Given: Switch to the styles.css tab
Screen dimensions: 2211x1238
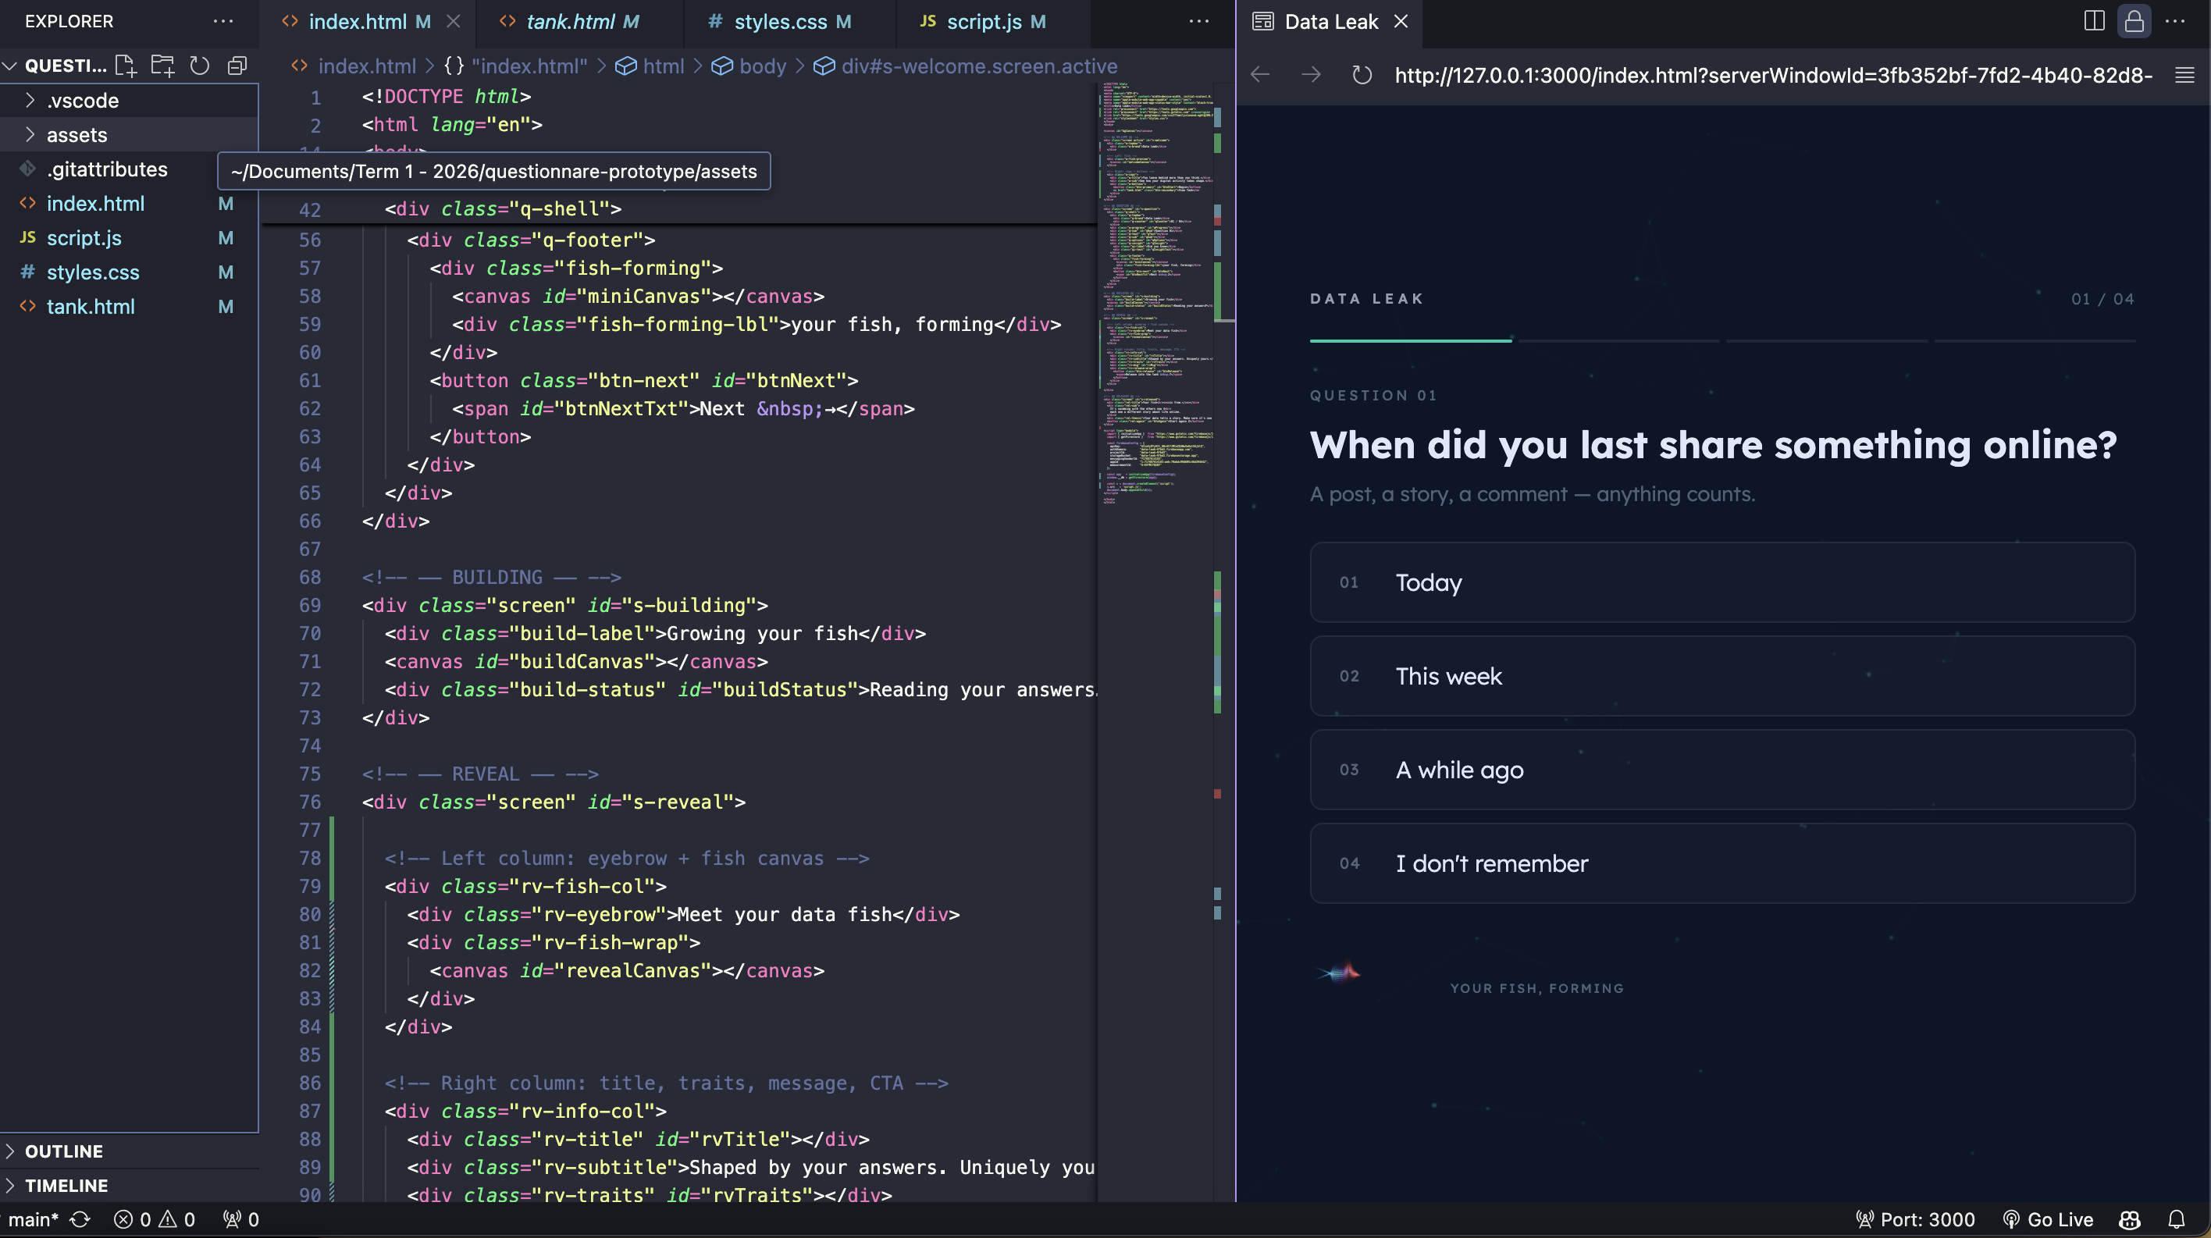Looking at the screenshot, I should pyautogui.click(x=780, y=23).
